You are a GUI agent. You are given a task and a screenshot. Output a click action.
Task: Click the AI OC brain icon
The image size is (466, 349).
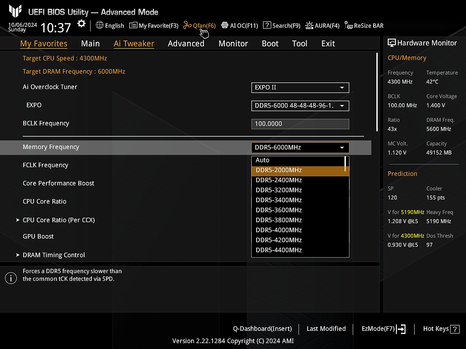225,25
